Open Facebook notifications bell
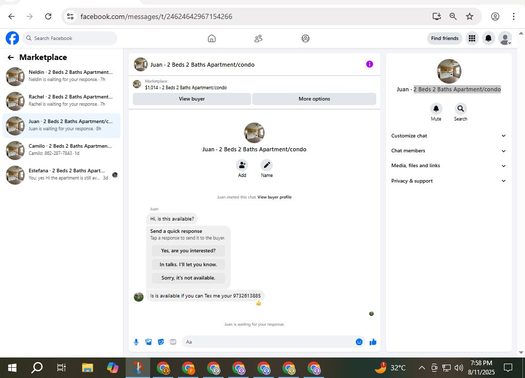The width and height of the screenshot is (525, 378). (489, 38)
